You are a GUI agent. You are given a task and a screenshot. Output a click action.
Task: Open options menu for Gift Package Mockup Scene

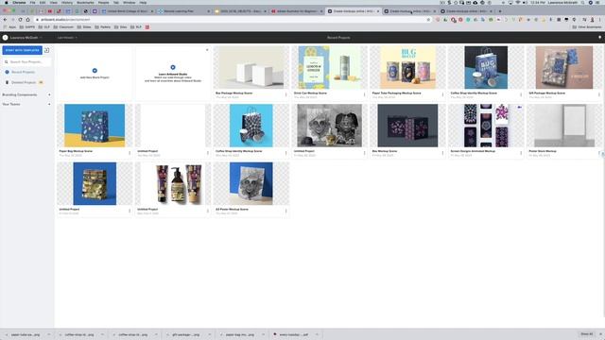coord(598,94)
